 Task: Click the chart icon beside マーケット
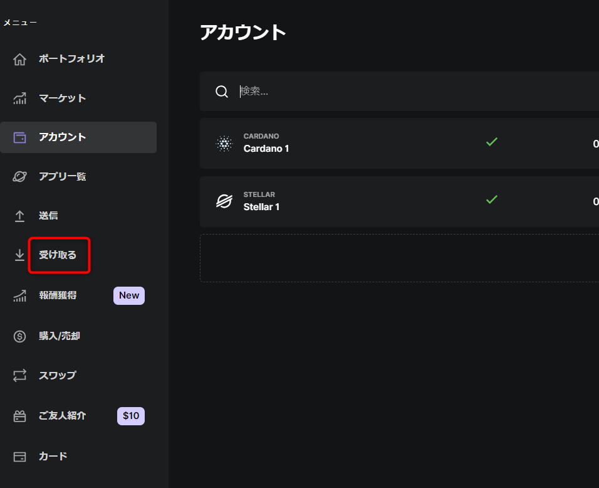pyautogui.click(x=19, y=98)
